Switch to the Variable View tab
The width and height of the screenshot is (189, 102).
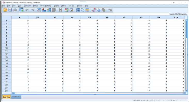pos(16,97)
